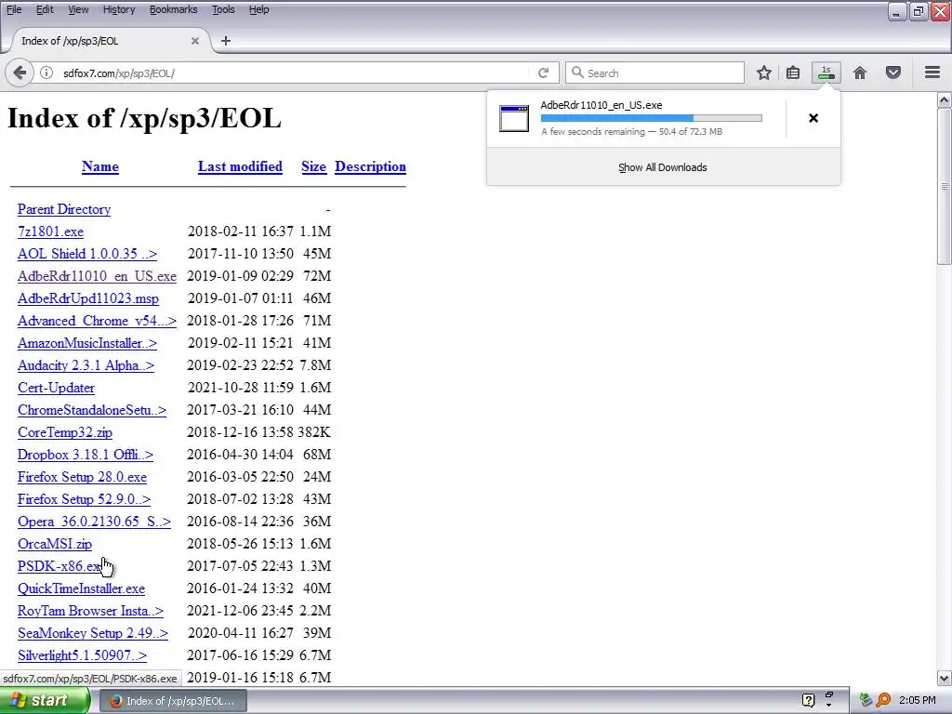Open the RoyTam Browser Insta.. link
Viewport: 952px width, 714px height.
(90, 611)
